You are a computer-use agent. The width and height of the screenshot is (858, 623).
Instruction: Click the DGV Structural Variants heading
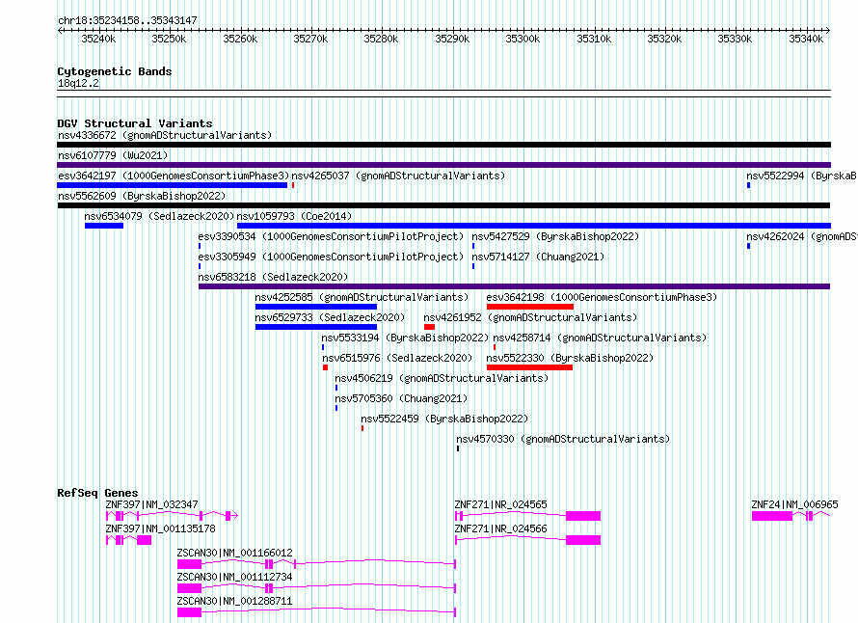pos(135,123)
